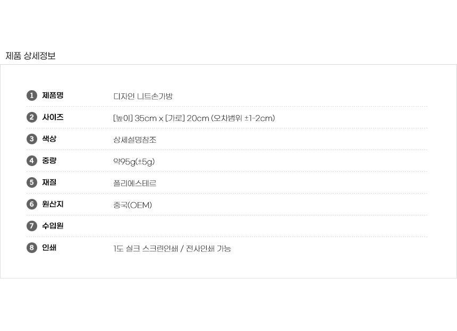
Task: Click the 폴리에스테르 material value
Action: tap(135, 184)
